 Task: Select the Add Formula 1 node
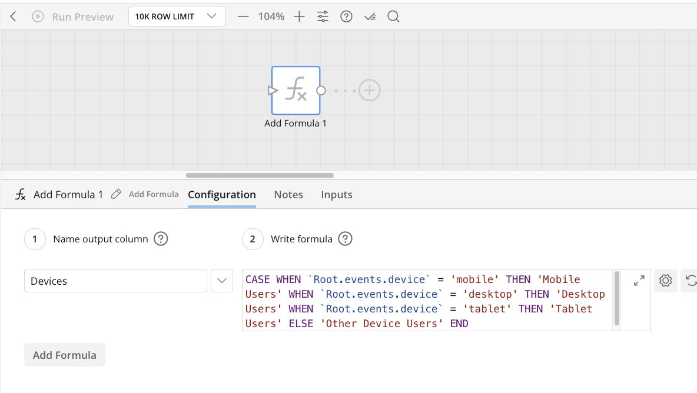click(x=296, y=91)
